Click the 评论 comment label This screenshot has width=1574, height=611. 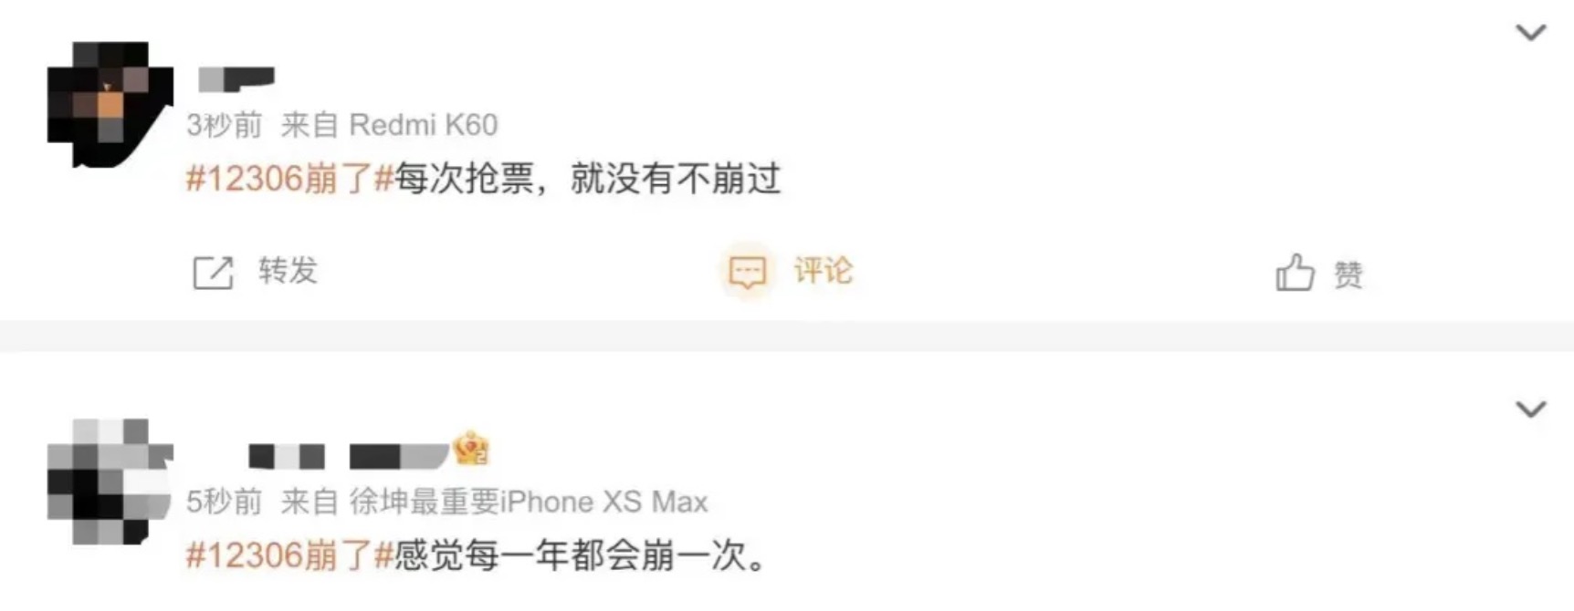click(x=823, y=271)
